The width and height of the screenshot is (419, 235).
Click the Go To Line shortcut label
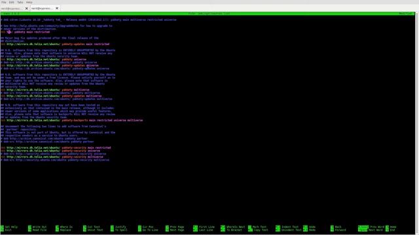tap(150, 230)
